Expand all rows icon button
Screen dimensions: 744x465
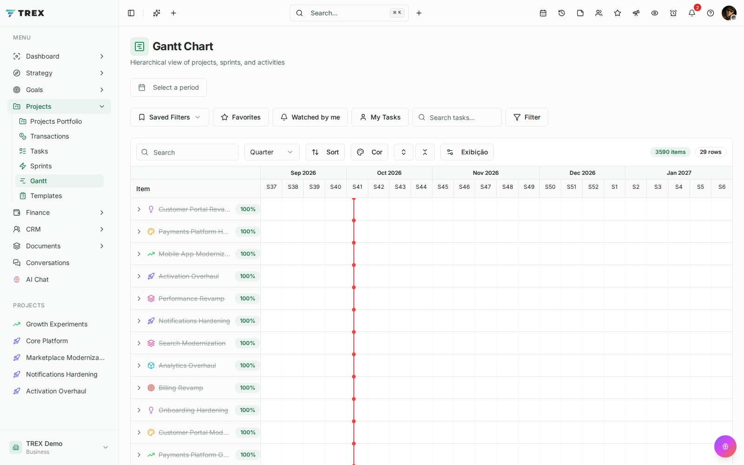point(404,152)
